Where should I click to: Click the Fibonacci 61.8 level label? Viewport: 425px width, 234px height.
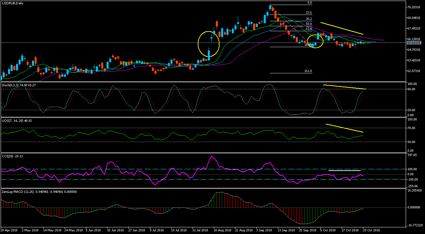coord(309,29)
